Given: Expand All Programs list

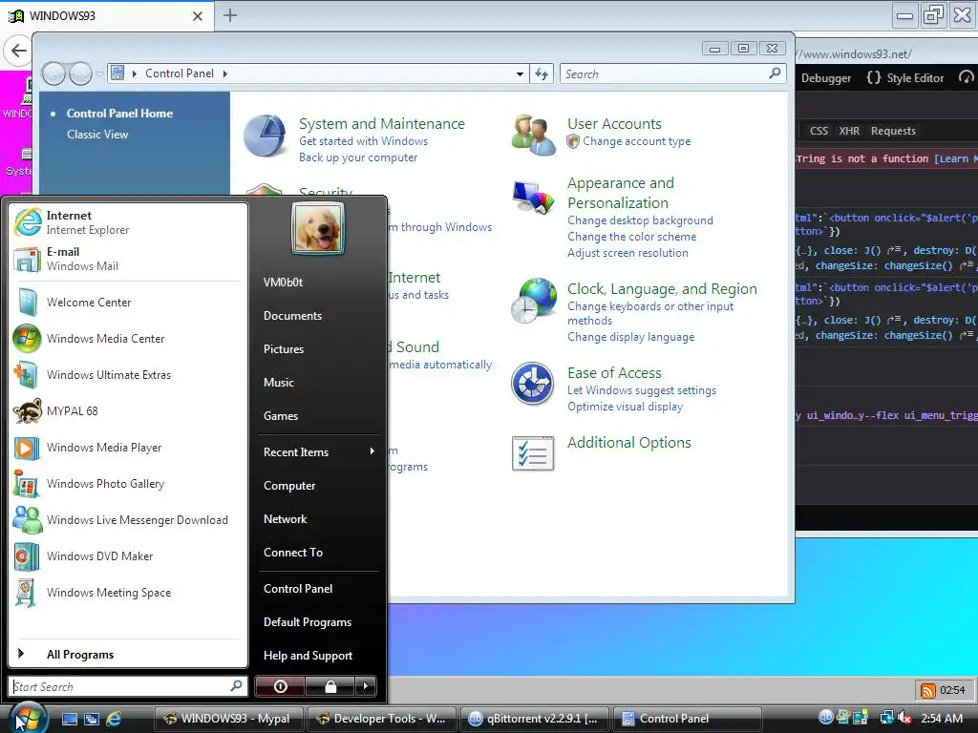Looking at the screenshot, I should [x=128, y=655].
